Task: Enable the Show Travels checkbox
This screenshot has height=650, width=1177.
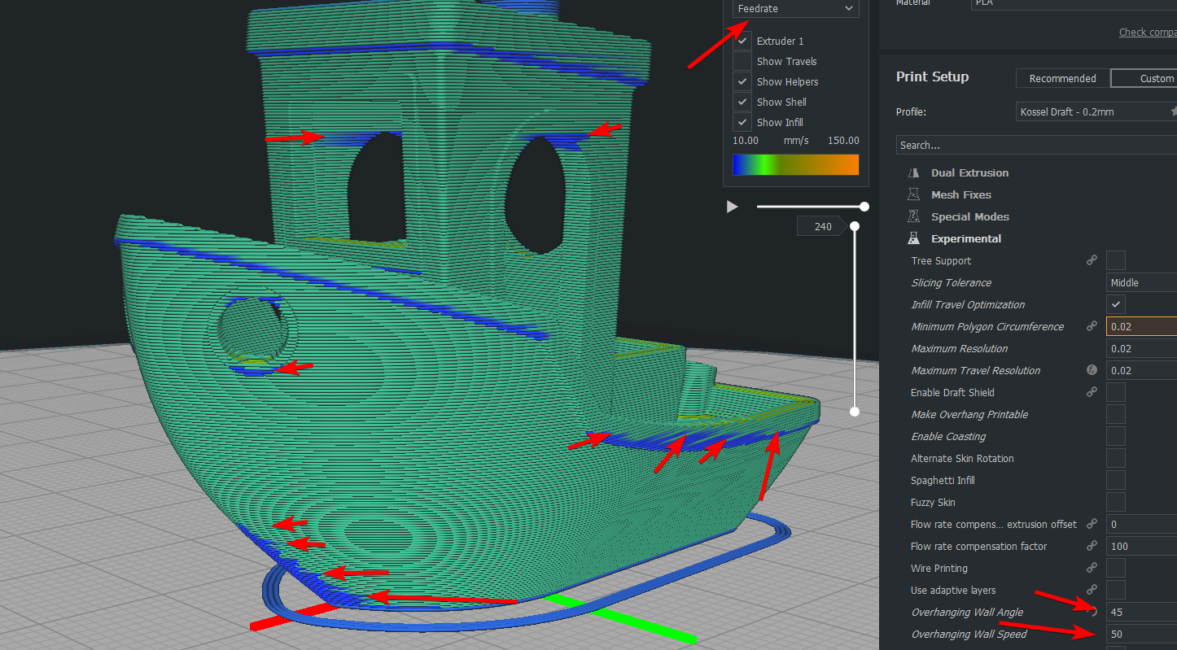Action: click(x=742, y=61)
